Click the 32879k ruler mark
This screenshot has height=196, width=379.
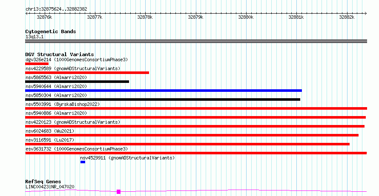(x=195, y=17)
